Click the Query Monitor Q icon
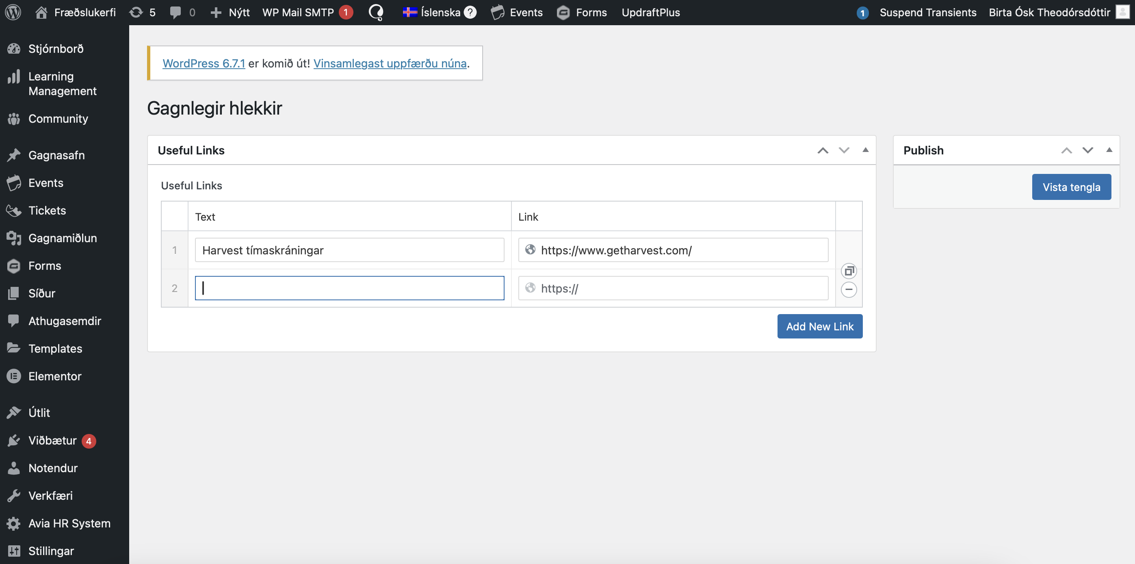 [376, 12]
